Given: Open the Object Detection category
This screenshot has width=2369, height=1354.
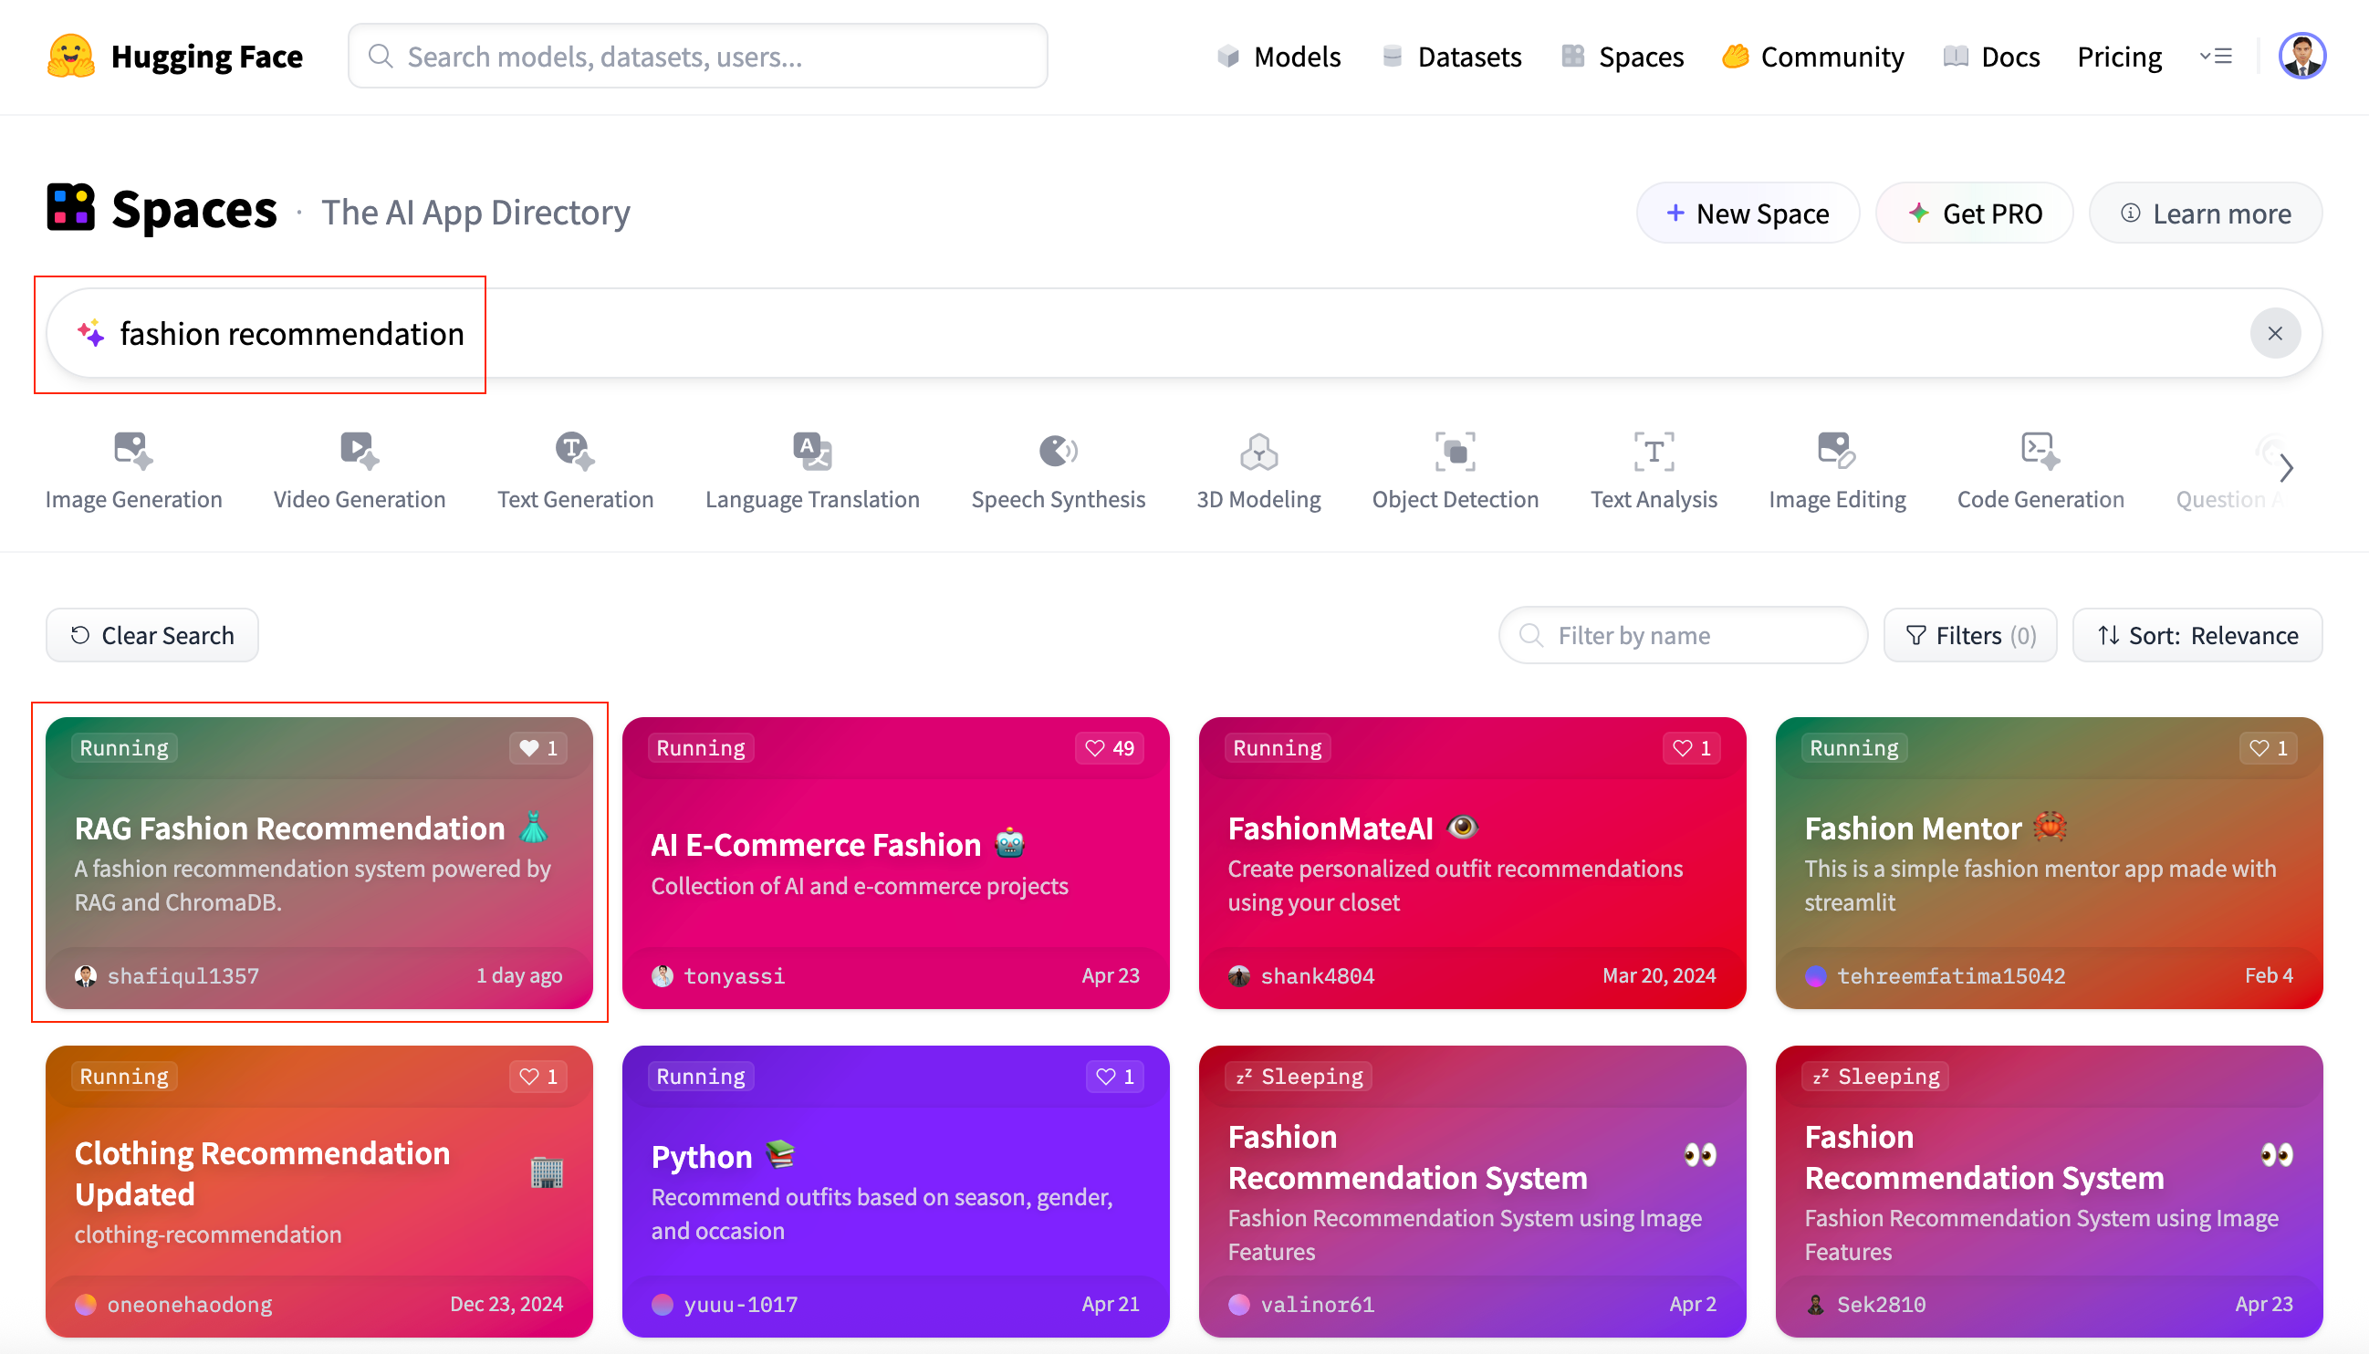Looking at the screenshot, I should (x=1455, y=472).
